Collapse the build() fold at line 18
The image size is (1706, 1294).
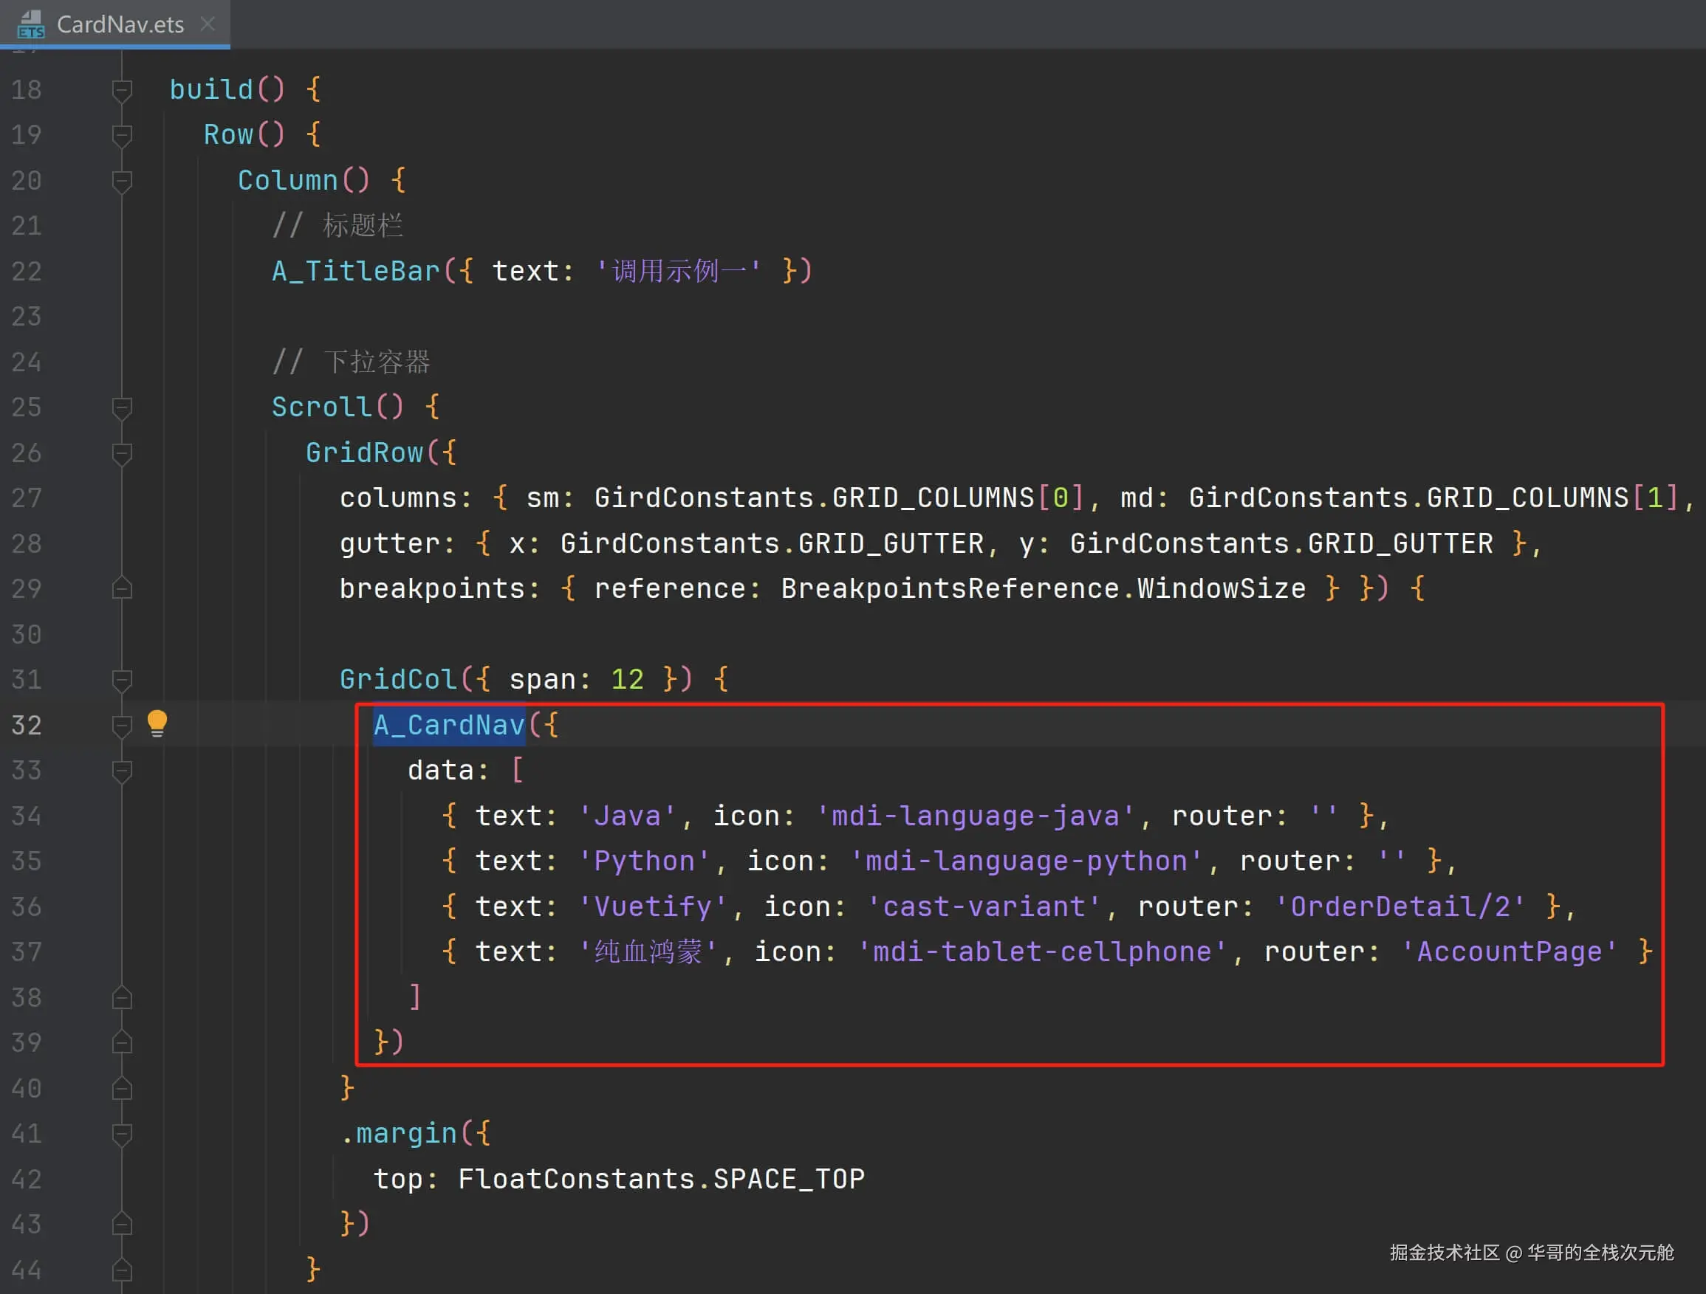(x=122, y=90)
